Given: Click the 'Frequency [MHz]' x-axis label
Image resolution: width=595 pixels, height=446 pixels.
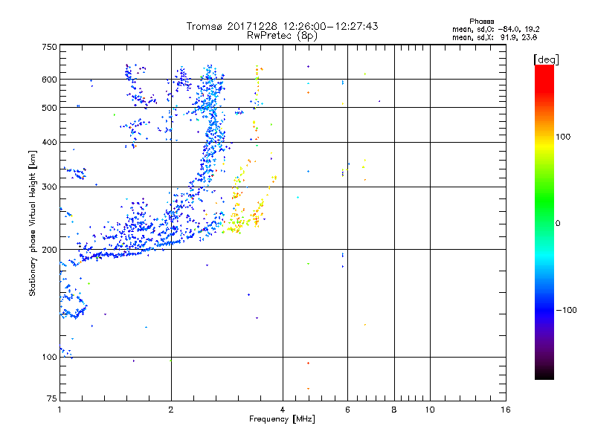Looking at the screenshot, I should point(282,419).
